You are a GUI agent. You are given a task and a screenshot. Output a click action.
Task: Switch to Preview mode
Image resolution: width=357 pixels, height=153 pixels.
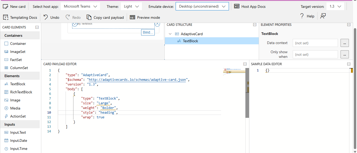pyautogui.click(x=145, y=17)
